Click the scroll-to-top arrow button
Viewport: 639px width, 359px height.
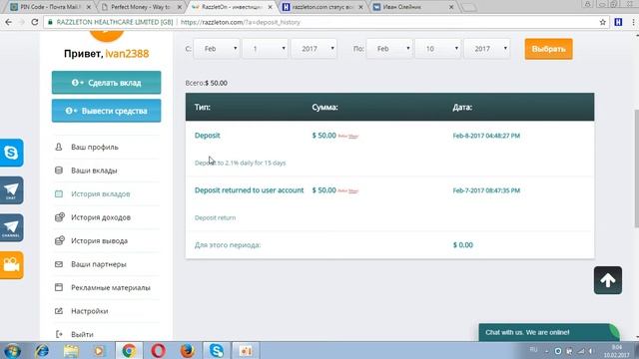pos(608,280)
